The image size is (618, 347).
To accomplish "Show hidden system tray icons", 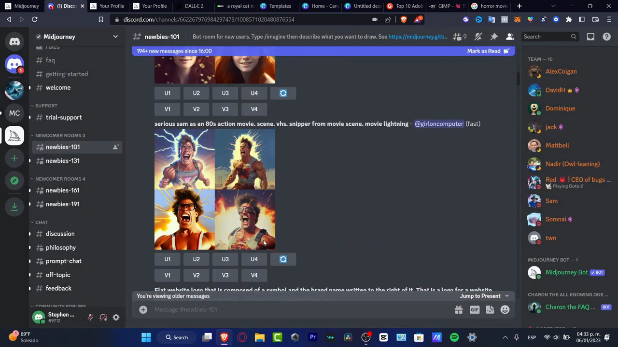I will [x=505, y=337].
